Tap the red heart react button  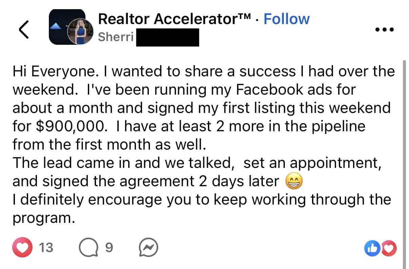tap(22, 248)
